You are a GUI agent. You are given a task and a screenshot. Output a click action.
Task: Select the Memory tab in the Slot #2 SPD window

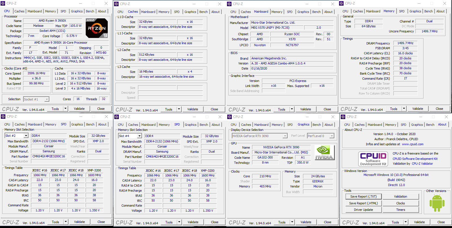click(51, 124)
